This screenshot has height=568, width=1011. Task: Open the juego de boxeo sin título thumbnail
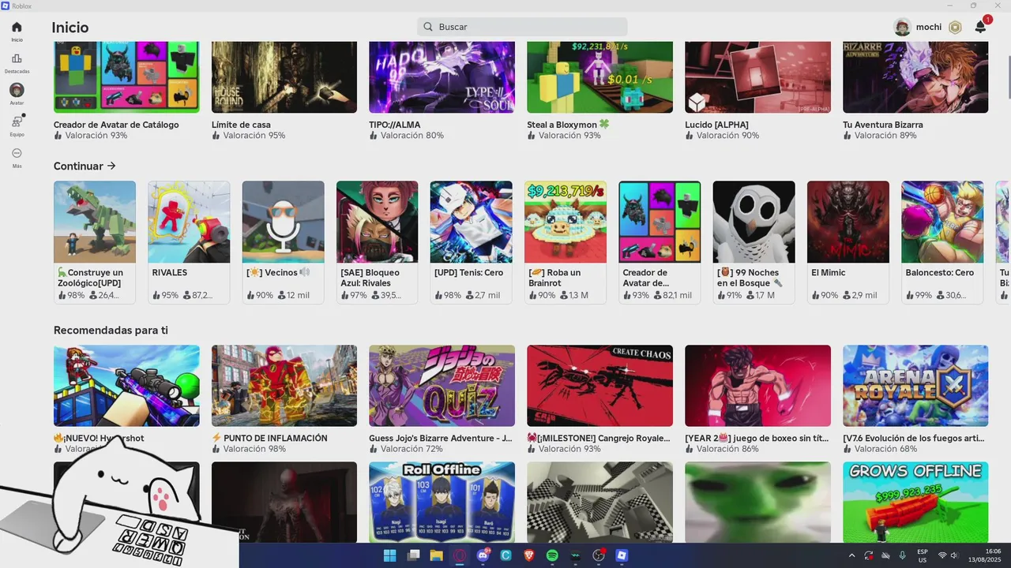[x=758, y=386]
